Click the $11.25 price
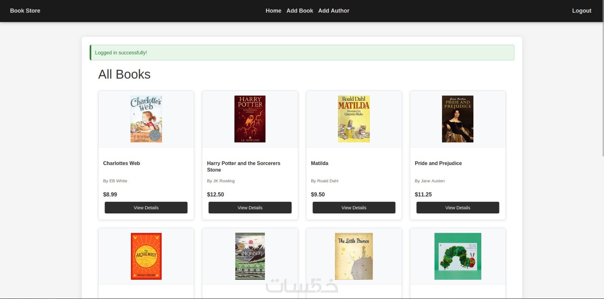Image resolution: width=604 pixels, height=299 pixels. [x=423, y=195]
